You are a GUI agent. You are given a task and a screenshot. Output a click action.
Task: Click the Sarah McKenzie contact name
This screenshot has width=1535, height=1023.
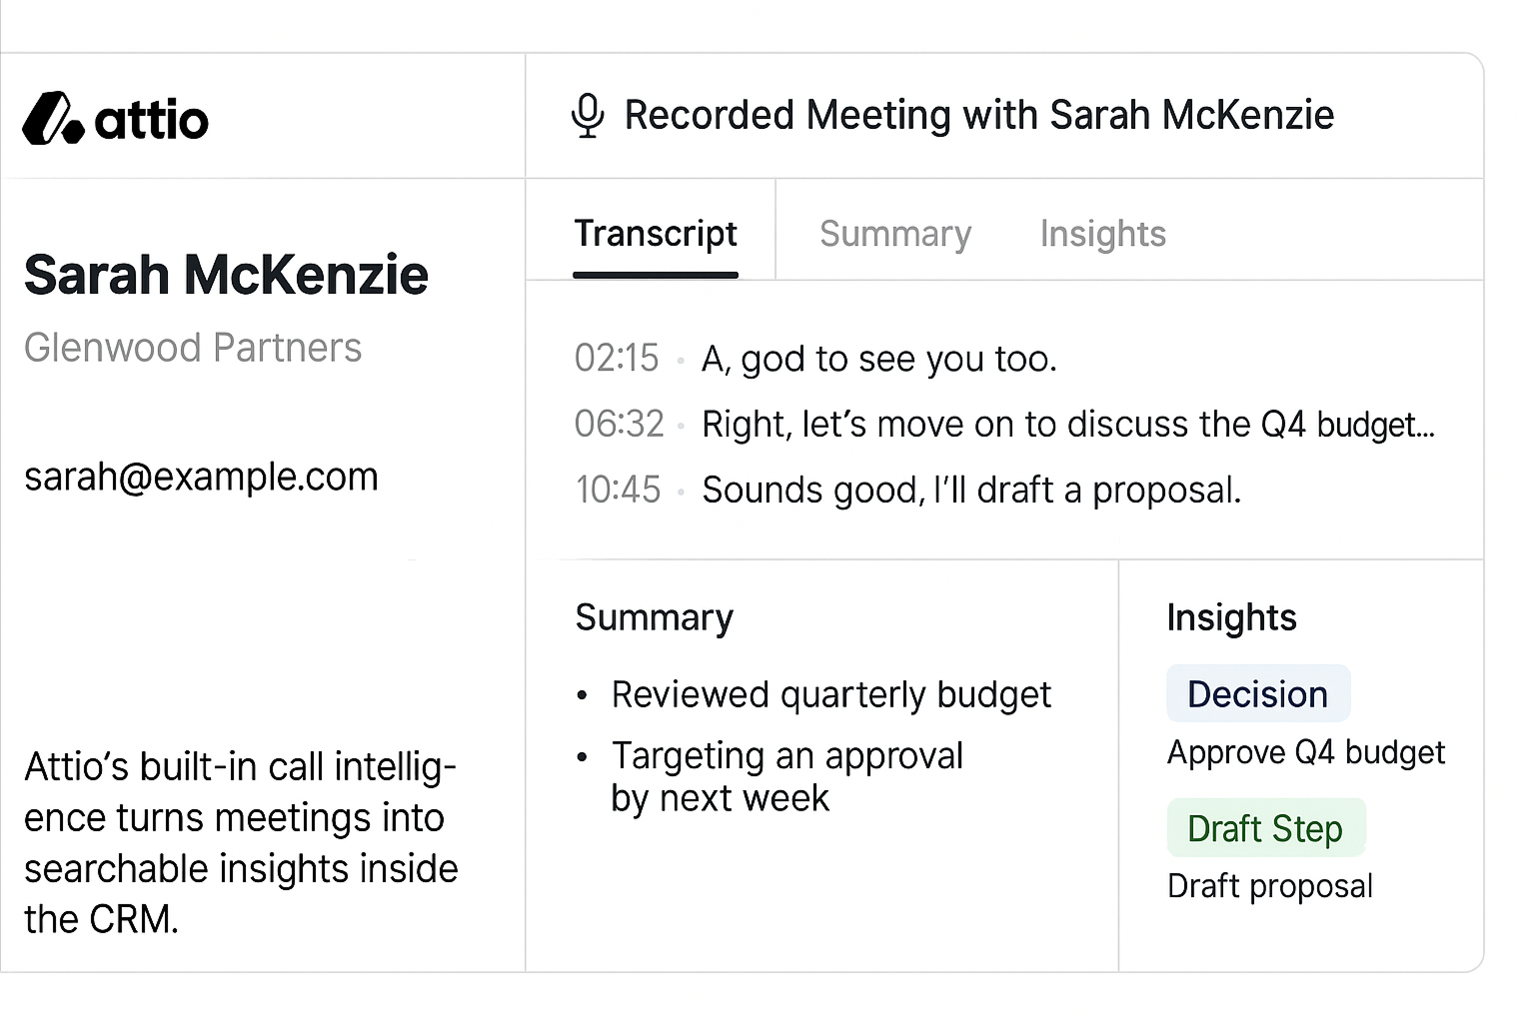coord(226,275)
